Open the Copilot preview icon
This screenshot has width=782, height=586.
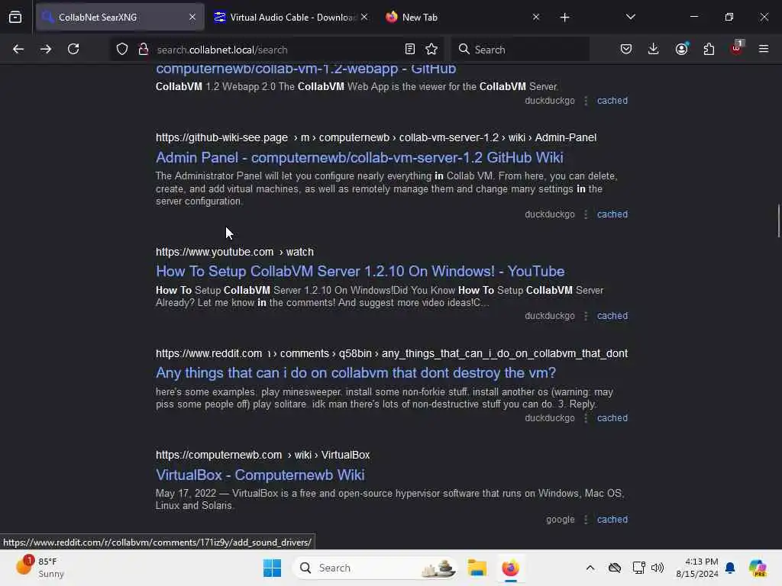[758, 568]
